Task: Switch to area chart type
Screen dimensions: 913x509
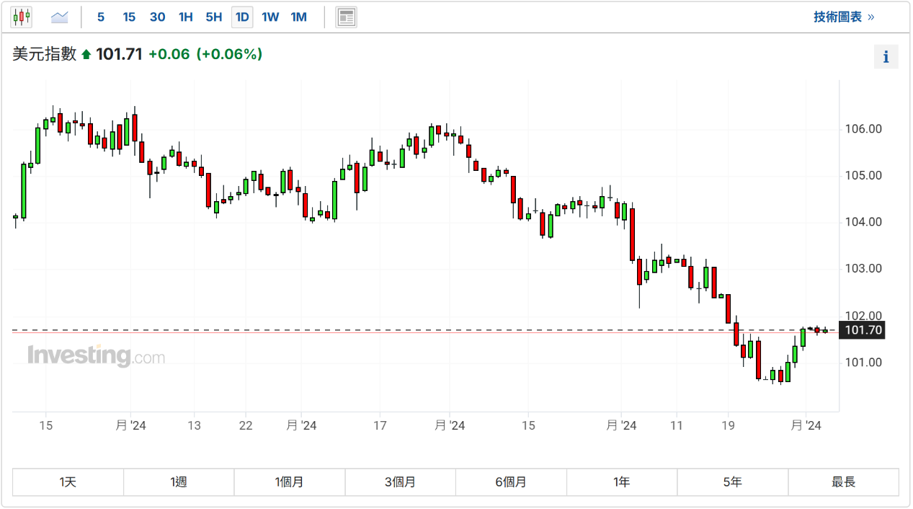Action: pyautogui.click(x=60, y=17)
